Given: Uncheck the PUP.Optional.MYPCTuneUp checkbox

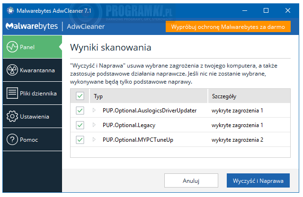Looking at the screenshot, I should pos(80,140).
